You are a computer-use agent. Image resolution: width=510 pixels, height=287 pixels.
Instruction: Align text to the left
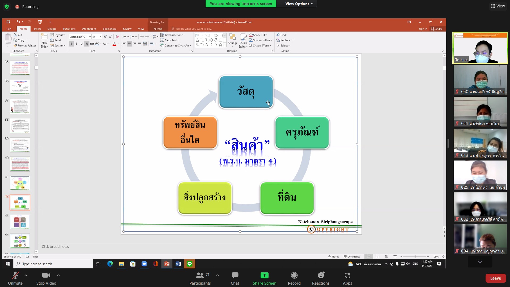pyautogui.click(x=124, y=44)
